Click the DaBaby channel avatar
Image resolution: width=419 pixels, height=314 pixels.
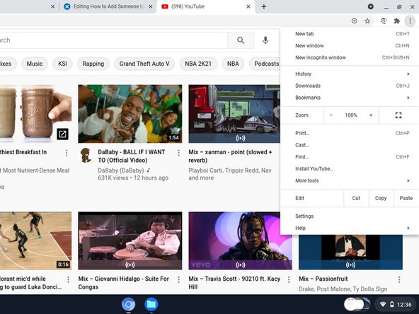click(86, 156)
